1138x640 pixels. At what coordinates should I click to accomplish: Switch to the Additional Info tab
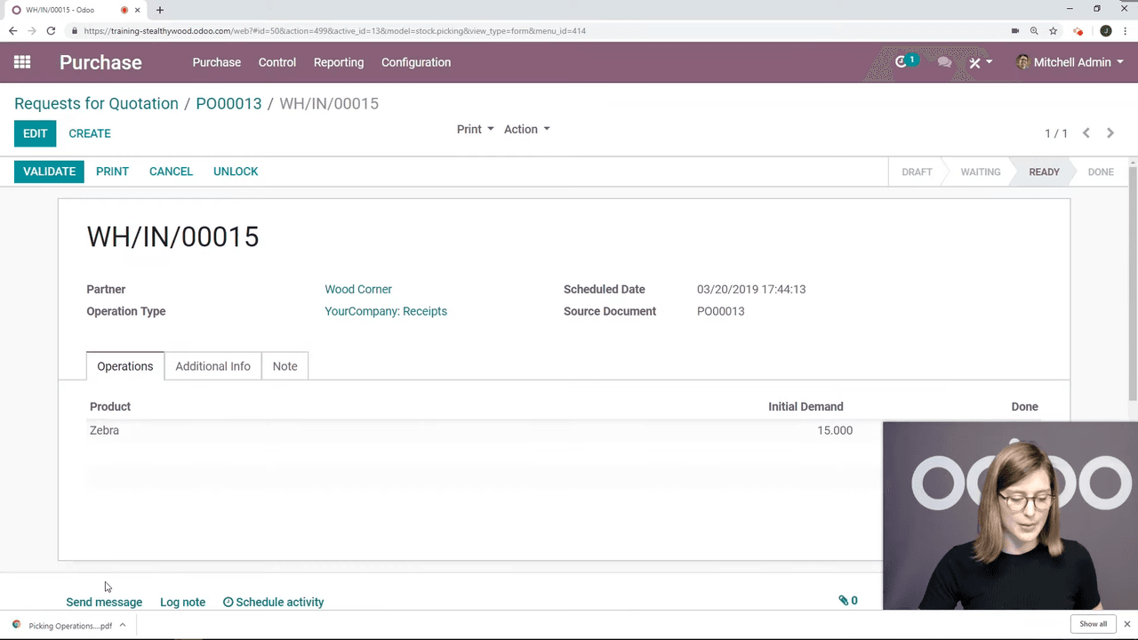tap(212, 366)
